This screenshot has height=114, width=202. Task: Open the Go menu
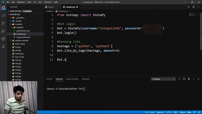pyautogui.click(x=35, y=2)
